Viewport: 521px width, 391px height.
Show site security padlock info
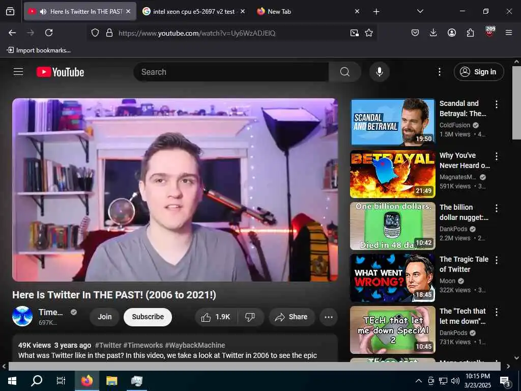109,33
